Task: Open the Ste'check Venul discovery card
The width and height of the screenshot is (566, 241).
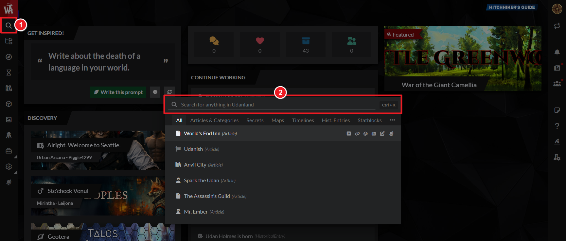Action: point(98,196)
